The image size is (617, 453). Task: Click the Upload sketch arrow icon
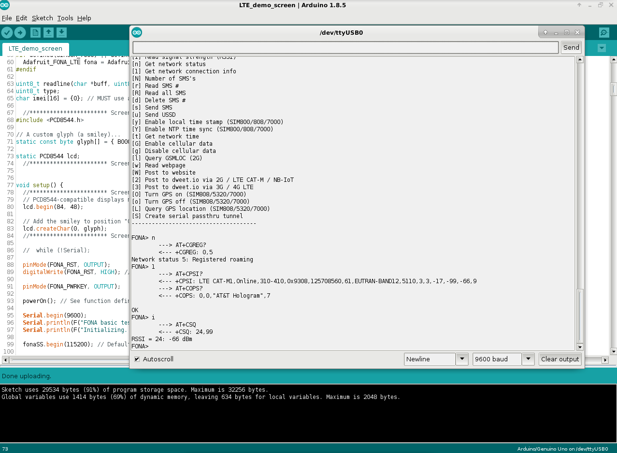pos(20,32)
